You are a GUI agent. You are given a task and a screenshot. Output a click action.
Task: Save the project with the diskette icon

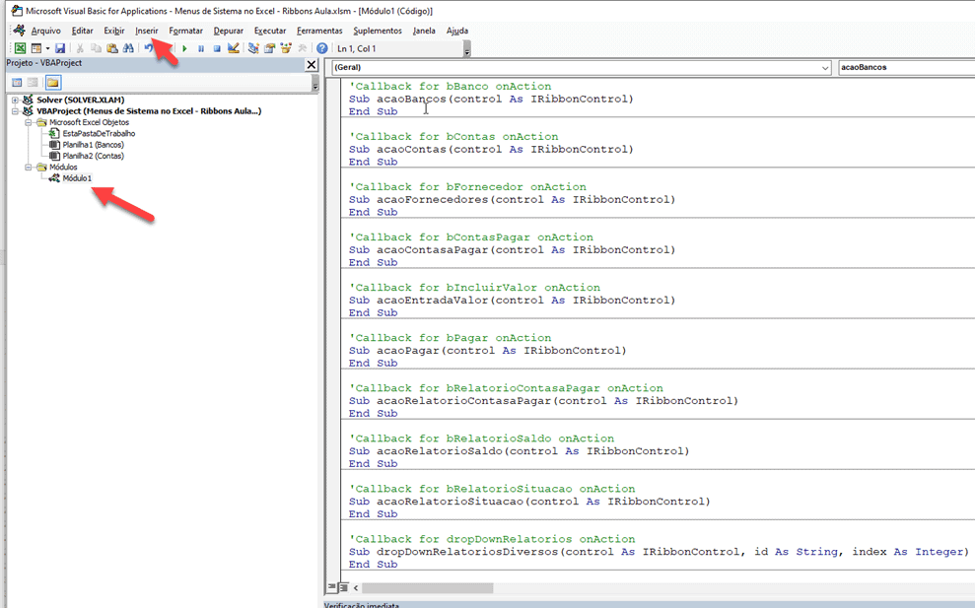click(x=60, y=48)
